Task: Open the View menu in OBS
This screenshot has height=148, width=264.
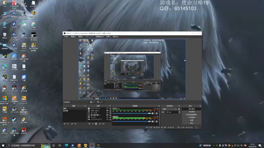Action: 81,37
